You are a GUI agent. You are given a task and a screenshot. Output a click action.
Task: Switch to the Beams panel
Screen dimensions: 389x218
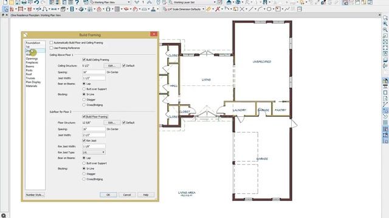(30, 67)
